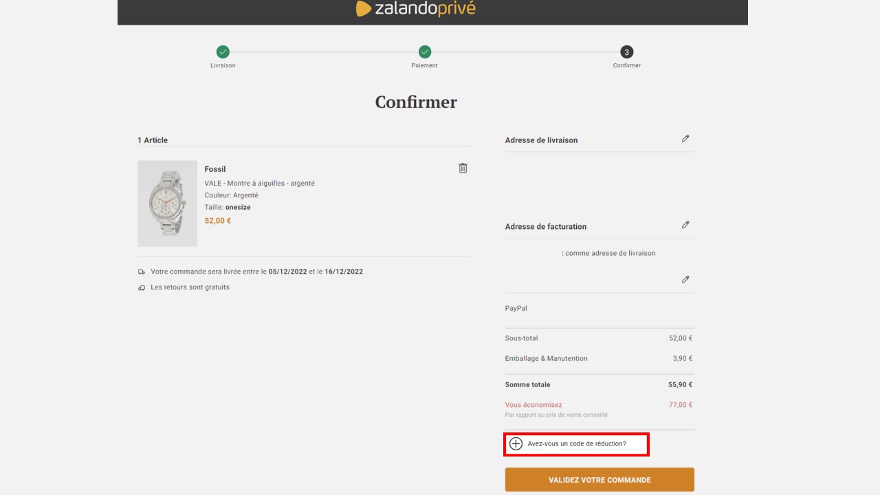This screenshot has width=880, height=495.
Task: Click VALIDEZ VOTRE COMMANDE button
Action: coord(599,480)
